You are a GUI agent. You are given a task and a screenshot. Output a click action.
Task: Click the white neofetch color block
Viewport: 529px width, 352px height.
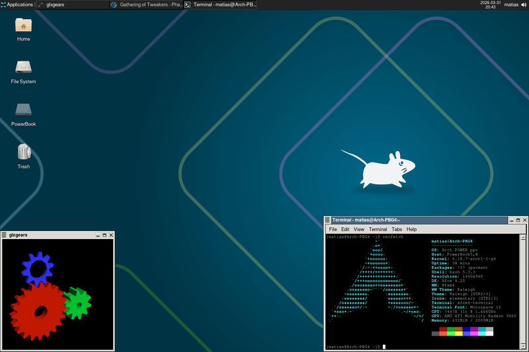point(489,334)
